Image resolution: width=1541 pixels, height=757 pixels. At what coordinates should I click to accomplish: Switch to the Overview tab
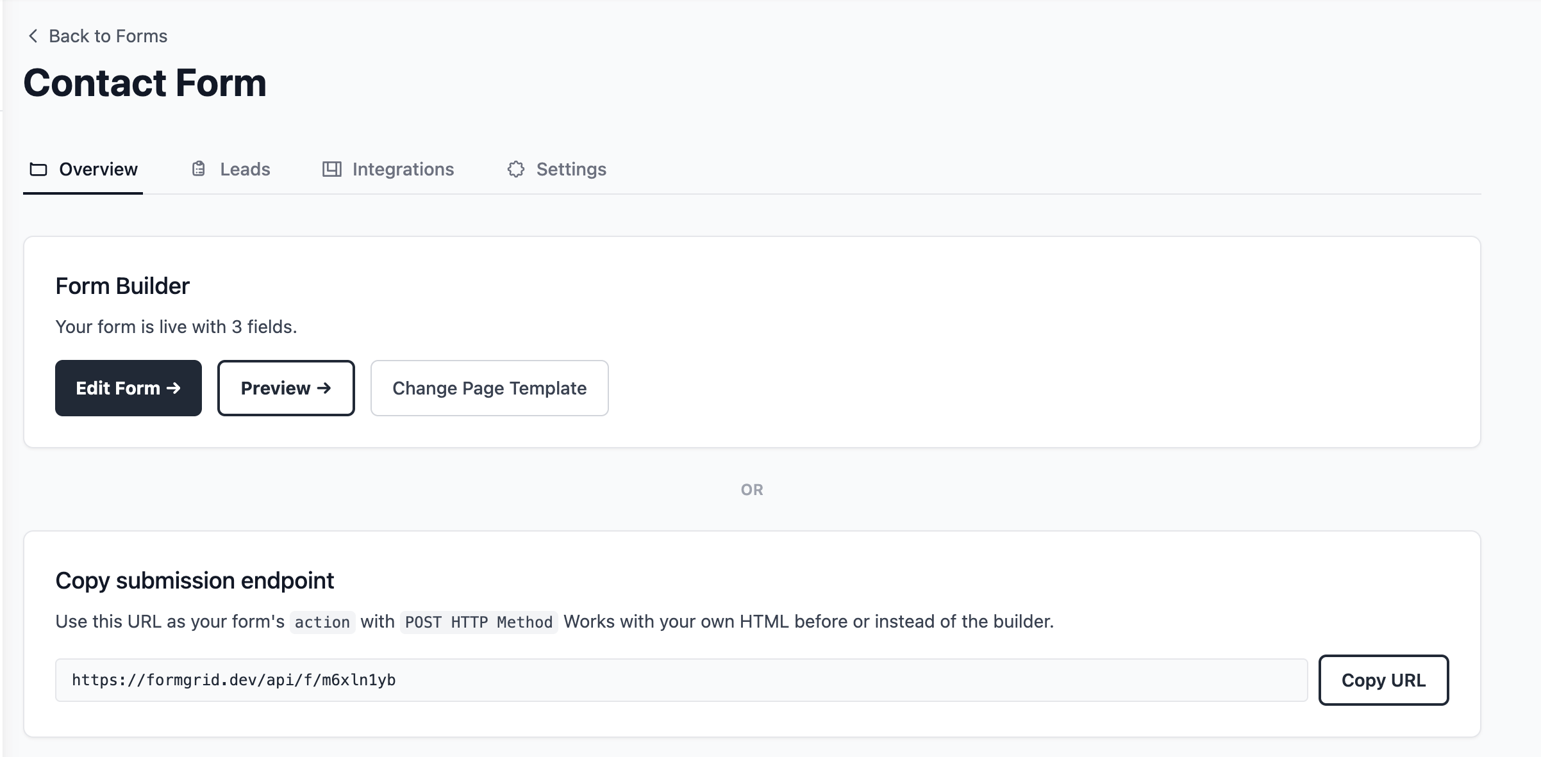point(83,169)
